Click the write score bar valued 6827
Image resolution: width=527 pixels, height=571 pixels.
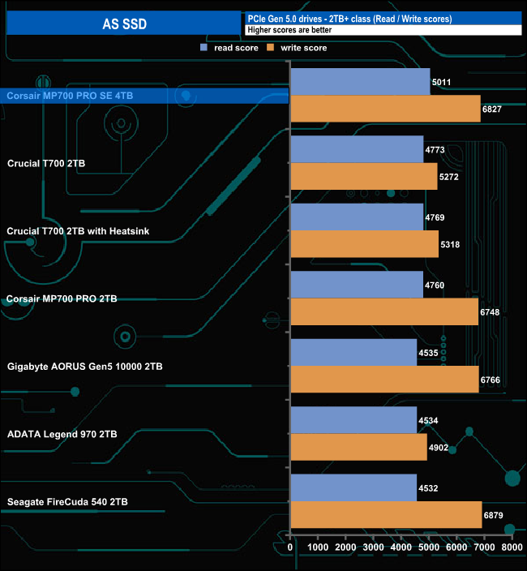386,109
